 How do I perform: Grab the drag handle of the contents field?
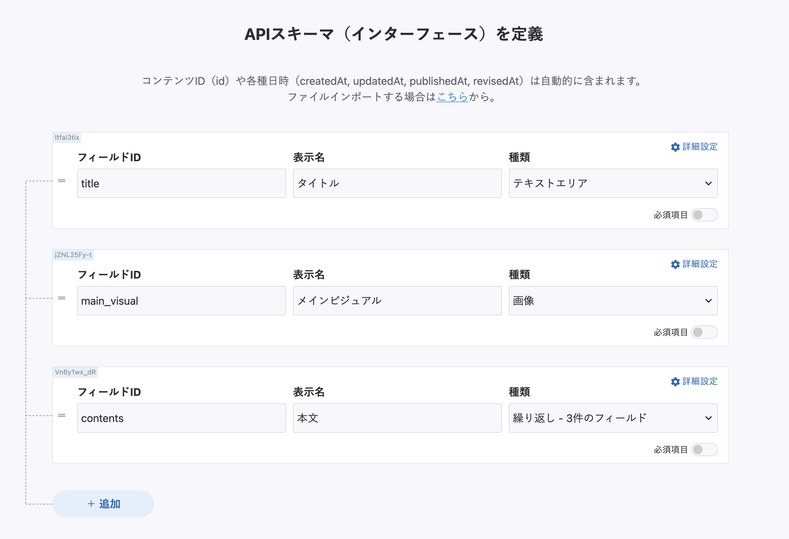tap(61, 415)
